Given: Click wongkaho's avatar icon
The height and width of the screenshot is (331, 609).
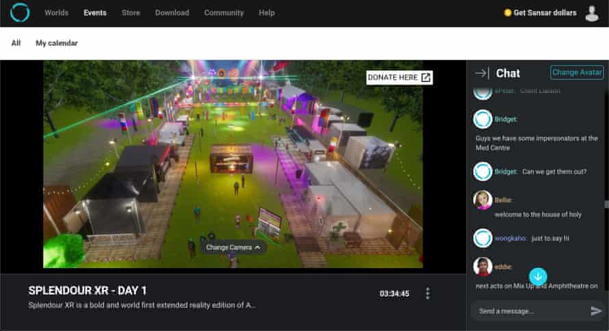Looking at the screenshot, I should 483,238.
